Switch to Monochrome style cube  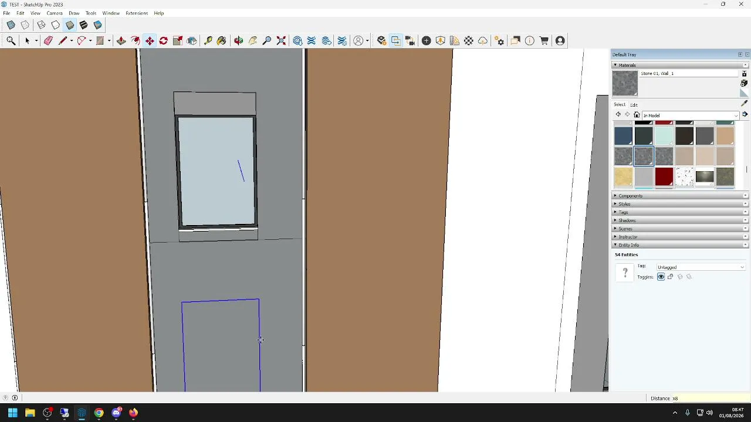pos(98,25)
